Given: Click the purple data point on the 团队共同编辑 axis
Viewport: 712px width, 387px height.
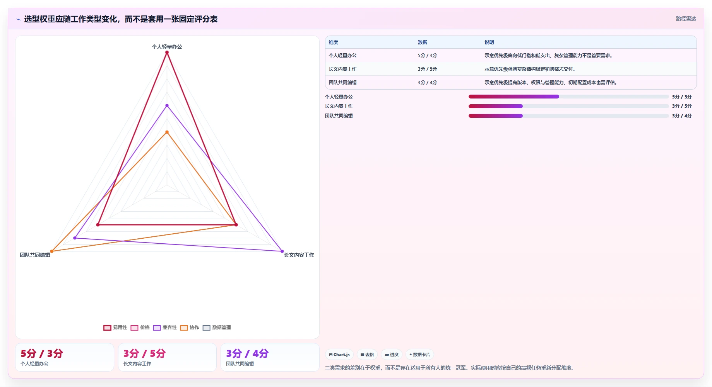Looking at the screenshot, I should (x=75, y=238).
